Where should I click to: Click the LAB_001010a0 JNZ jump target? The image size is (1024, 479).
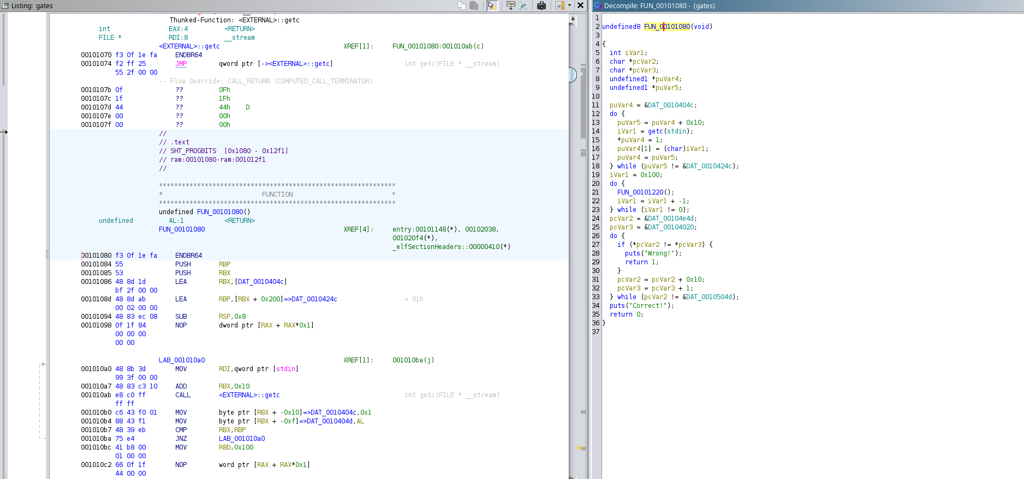(242, 439)
